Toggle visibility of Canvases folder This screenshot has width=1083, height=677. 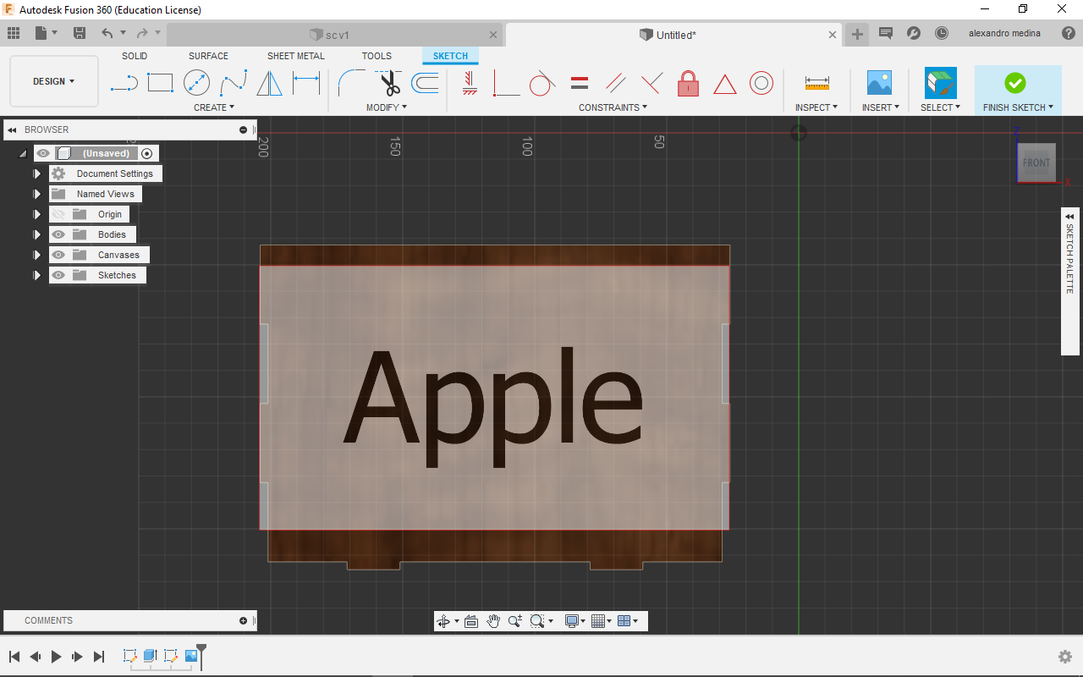click(x=58, y=255)
